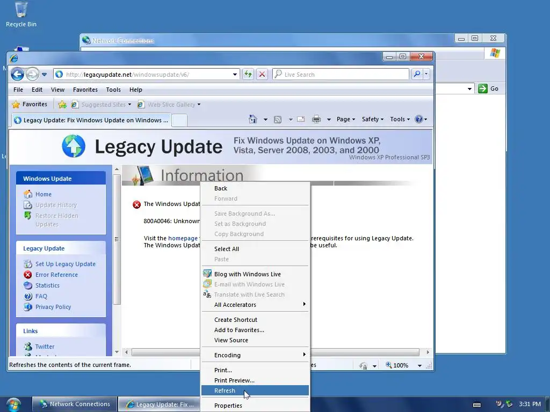Choose Refresh in the context menu
The image size is (550, 412).
[x=255, y=391]
